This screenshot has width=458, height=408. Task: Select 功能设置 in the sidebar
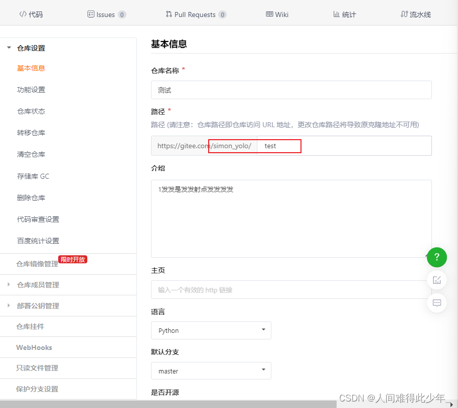point(31,90)
